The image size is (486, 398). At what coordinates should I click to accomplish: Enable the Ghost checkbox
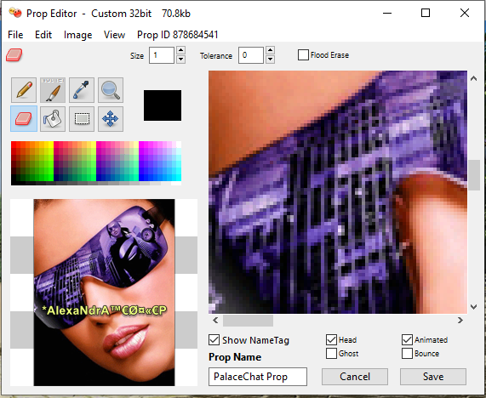[x=331, y=354]
